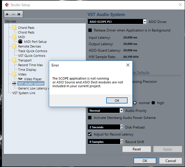Enable Activate Steinberg Audio Power Scheme checkbox
This screenshot has height=167, width=185.
pyautogui.click(x=90, y=117)
